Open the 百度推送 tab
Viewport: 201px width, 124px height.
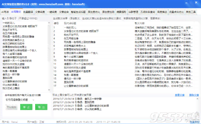pos(162,12)
